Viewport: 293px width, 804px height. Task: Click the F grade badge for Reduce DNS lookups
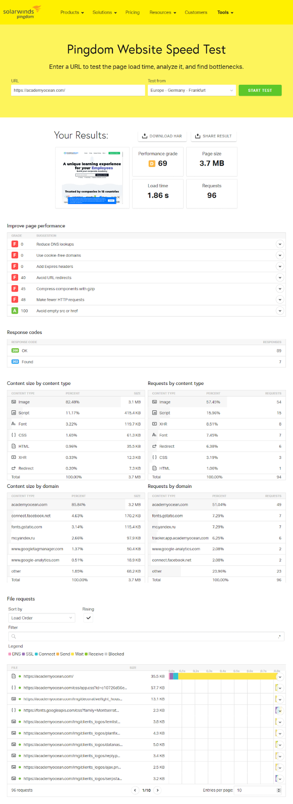(15, 244)
